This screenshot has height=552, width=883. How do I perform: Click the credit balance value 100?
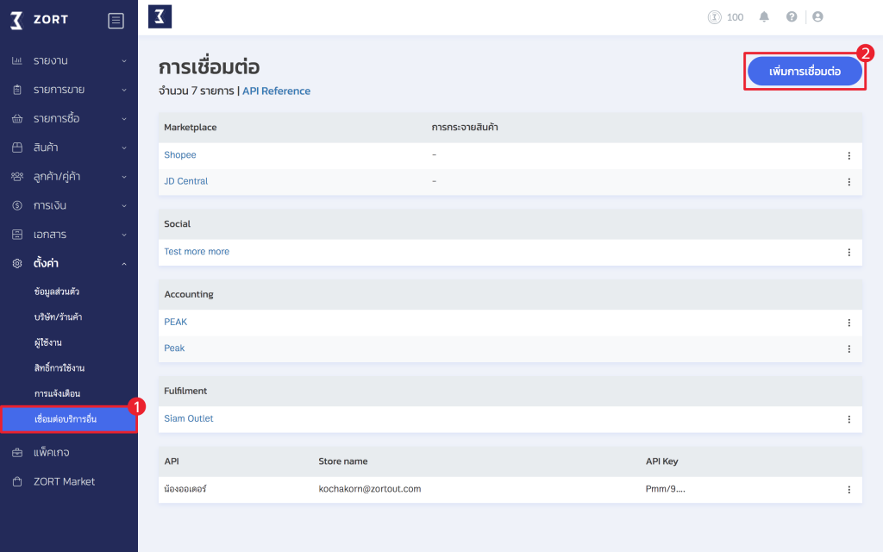pos(735,17)
